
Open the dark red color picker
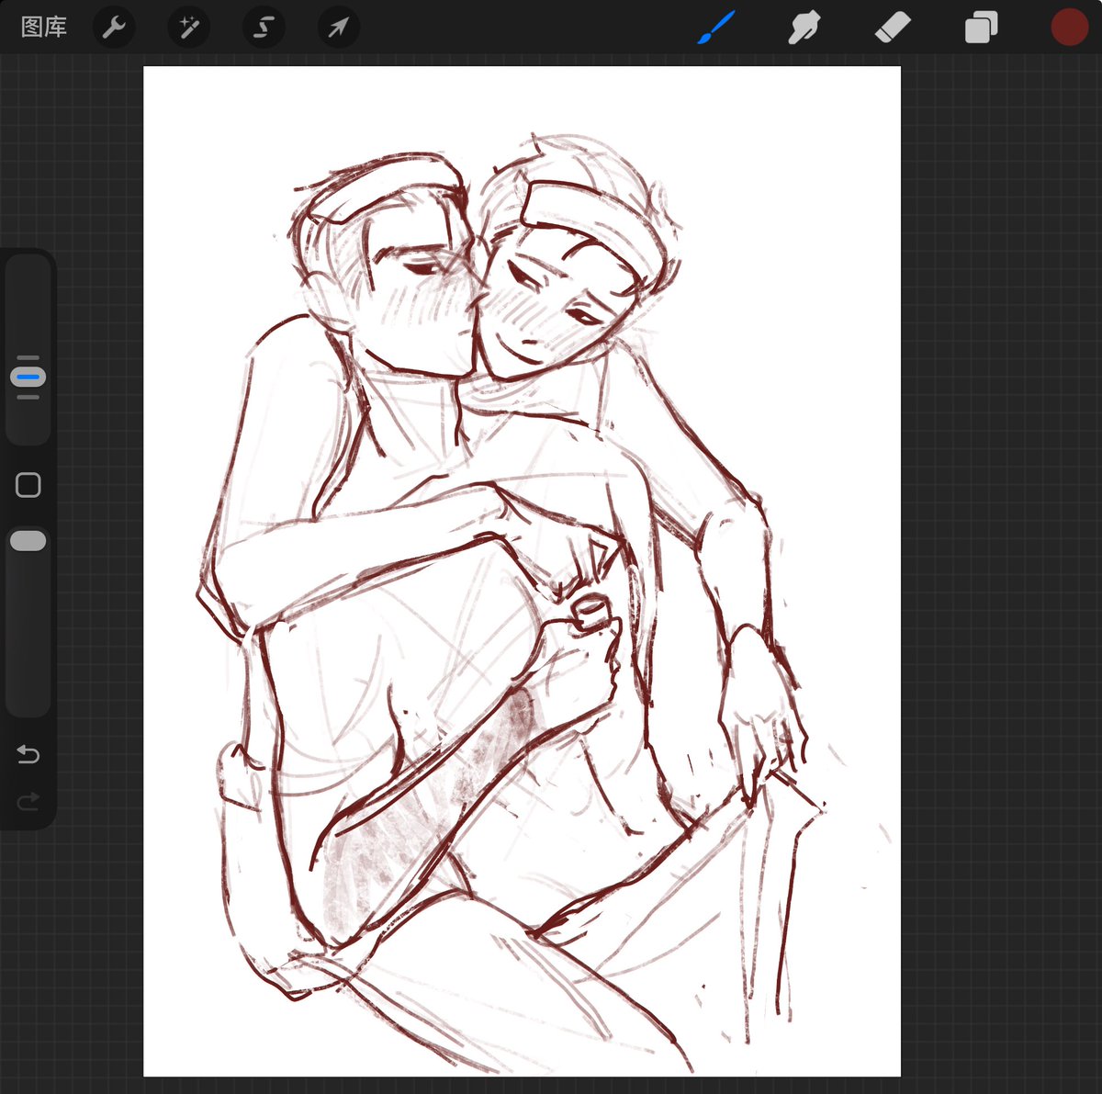1069,28
